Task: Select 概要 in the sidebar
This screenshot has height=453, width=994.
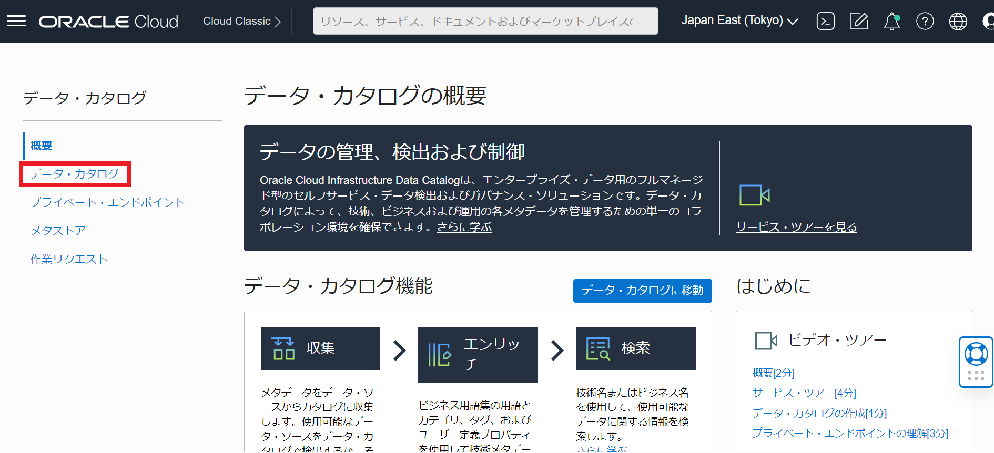Action: (41, 146)
